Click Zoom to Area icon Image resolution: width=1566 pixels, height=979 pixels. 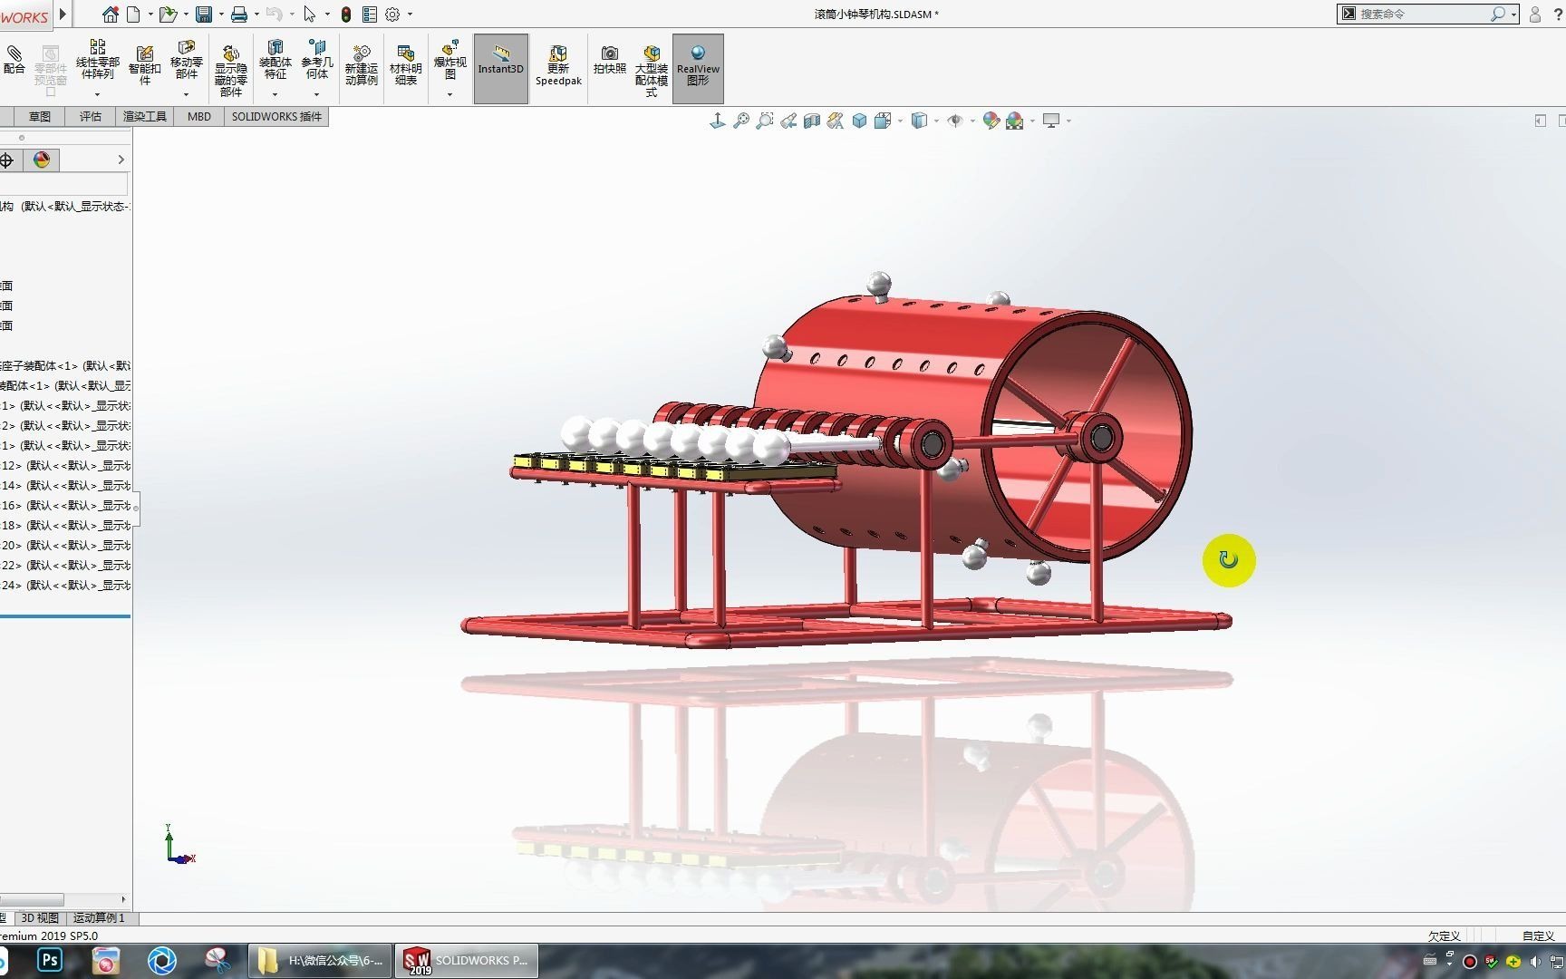pos(765,121)
